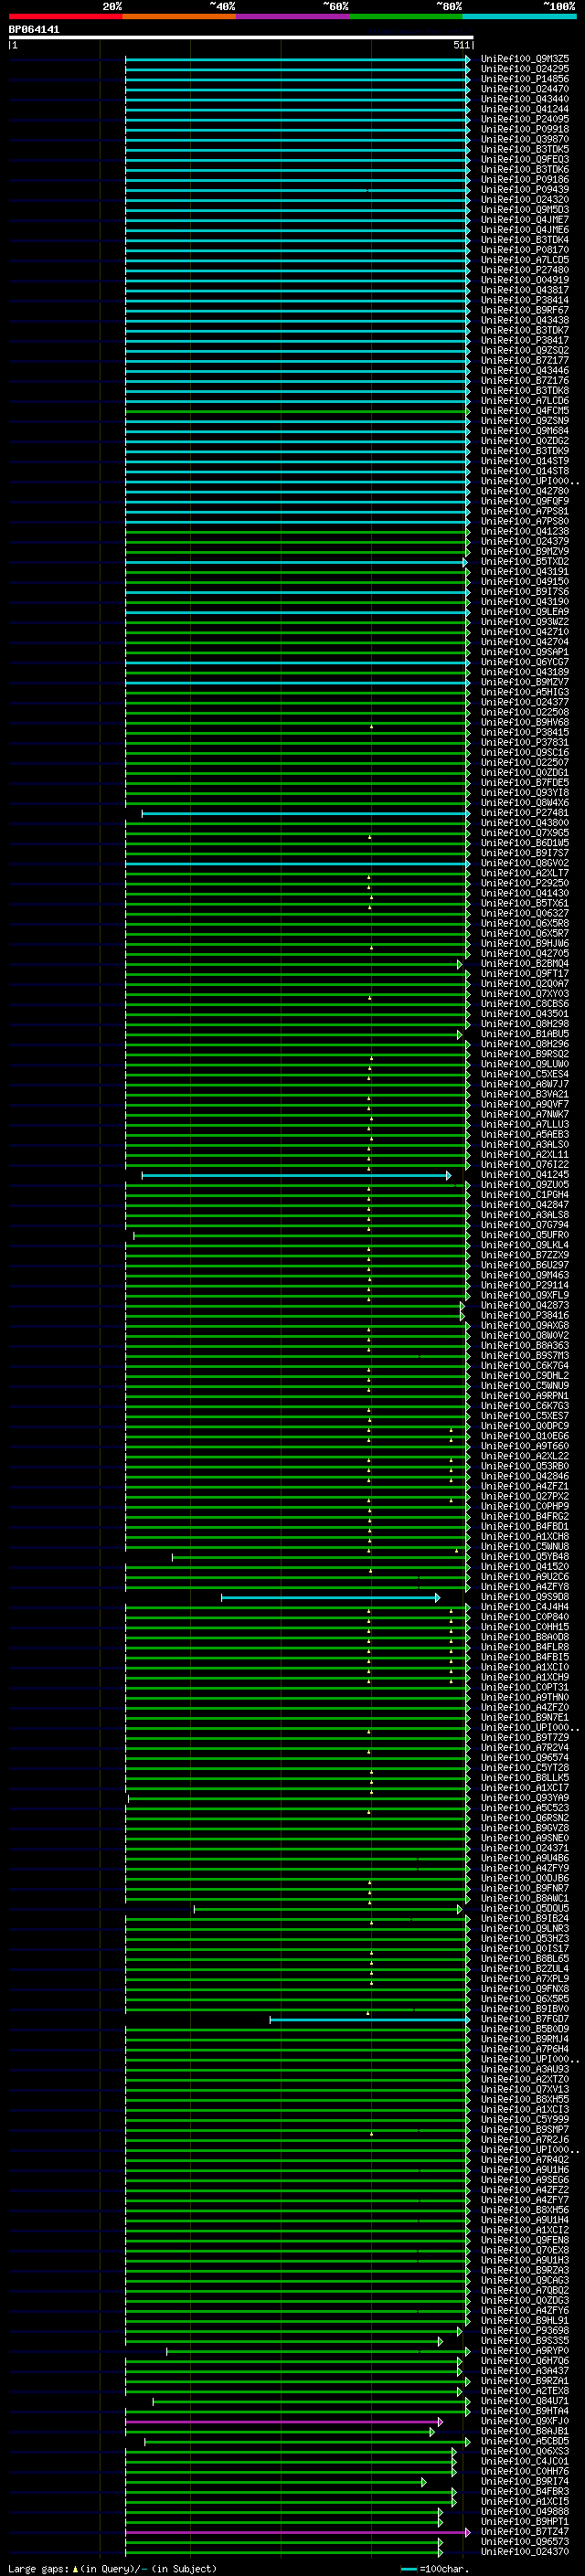Select the label UniRef100_Q7X9G5
The image size is (585, 2576).
(525, 833)
